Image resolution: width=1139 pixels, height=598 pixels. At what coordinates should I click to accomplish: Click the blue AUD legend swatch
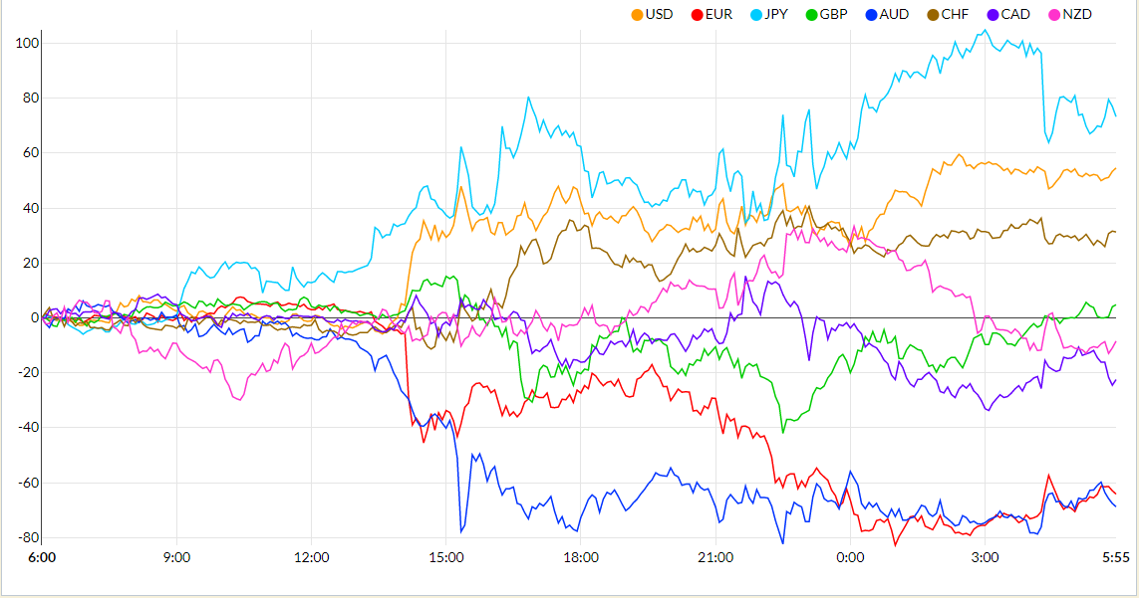(x=894, y=14)
